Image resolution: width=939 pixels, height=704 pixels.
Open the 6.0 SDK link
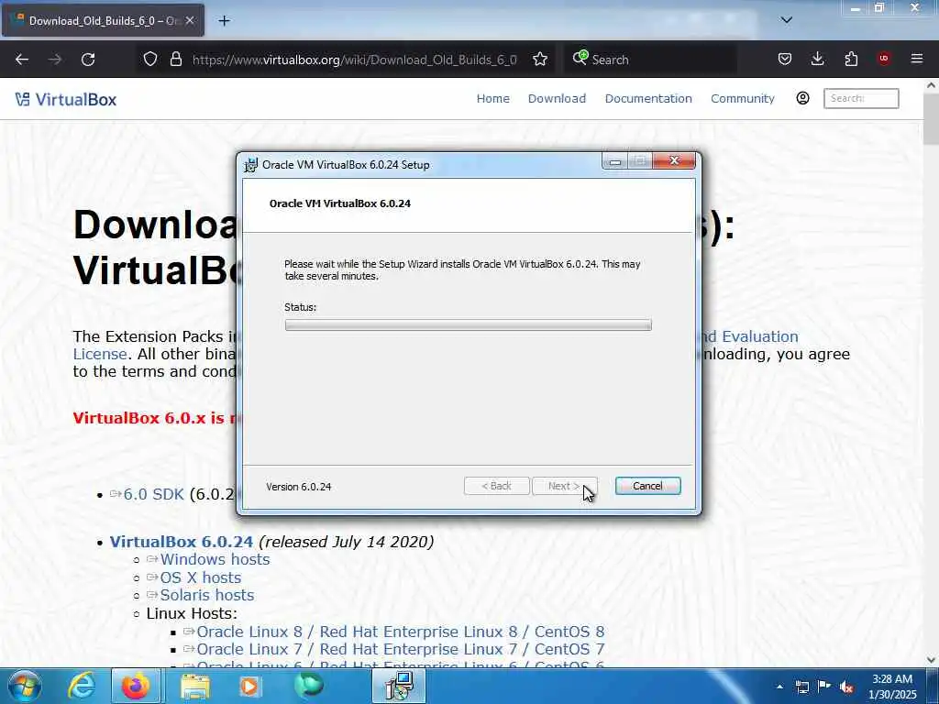(x=153, y=494)
